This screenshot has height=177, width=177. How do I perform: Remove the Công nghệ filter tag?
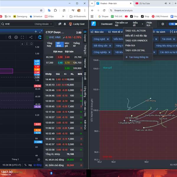[108, 39]
